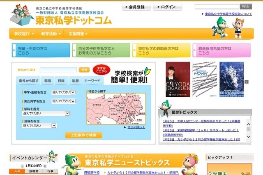Click the 上記条件で検索 button
This screenshot has width=263, height=175.
[x=83, y=135]
